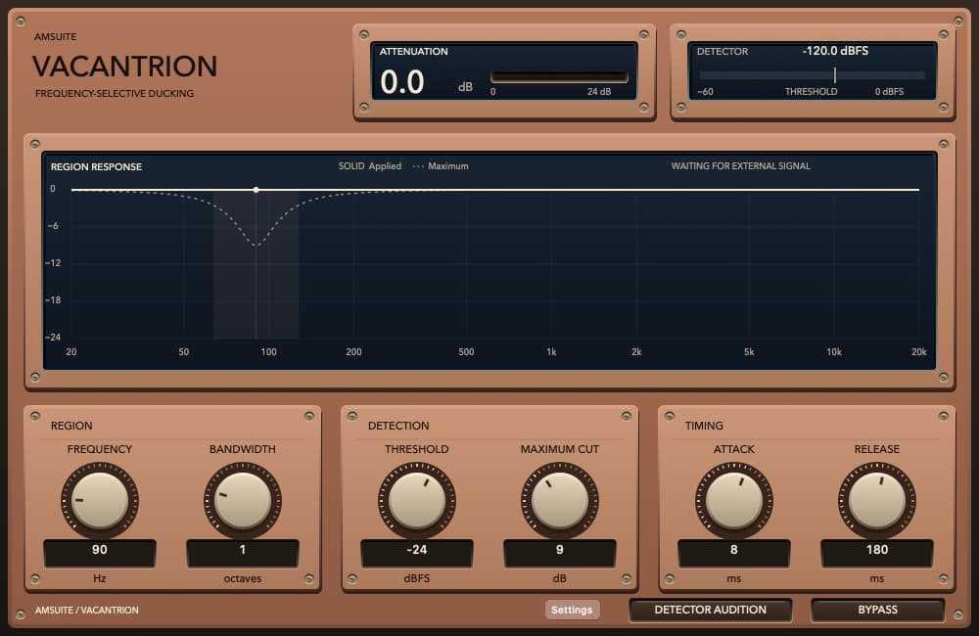The height and width of the screenshot is (636, 979).
Task: Click the "-60" detector scale label
Action: pyautogui.click(x=705, y=92)
